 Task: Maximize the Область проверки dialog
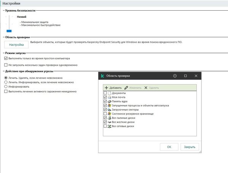point(185,76)
